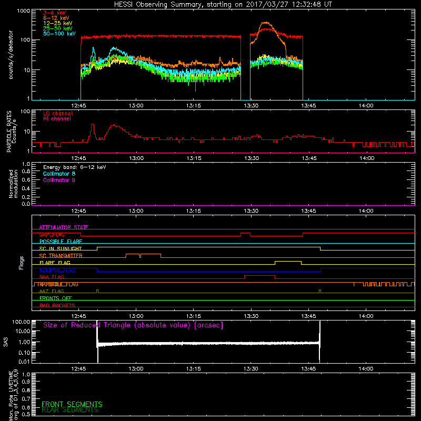Image resolution: width=421 pixels, height=421 pixels.
Task: Click the AA7_FLAG label
Action: coord(52,292)
